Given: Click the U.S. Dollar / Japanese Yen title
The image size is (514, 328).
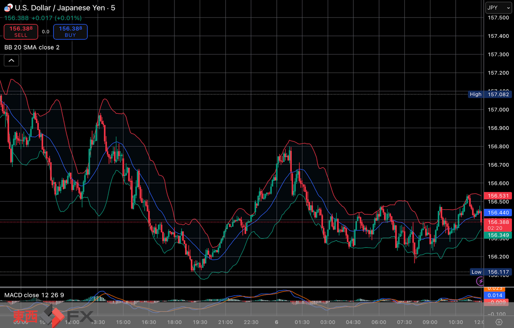Looking at the screenshot, I should point(65,8).
